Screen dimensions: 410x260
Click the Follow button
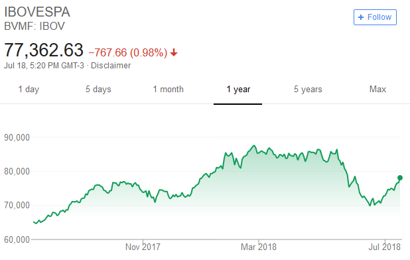click(x=375, y=17)
